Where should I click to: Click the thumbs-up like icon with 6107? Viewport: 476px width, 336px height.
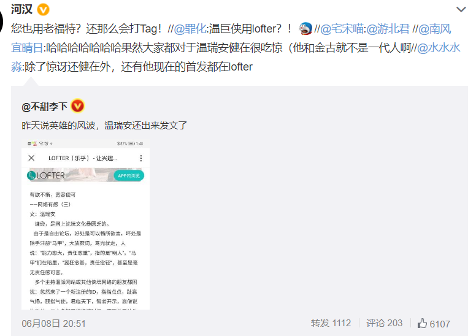[422, 324]
